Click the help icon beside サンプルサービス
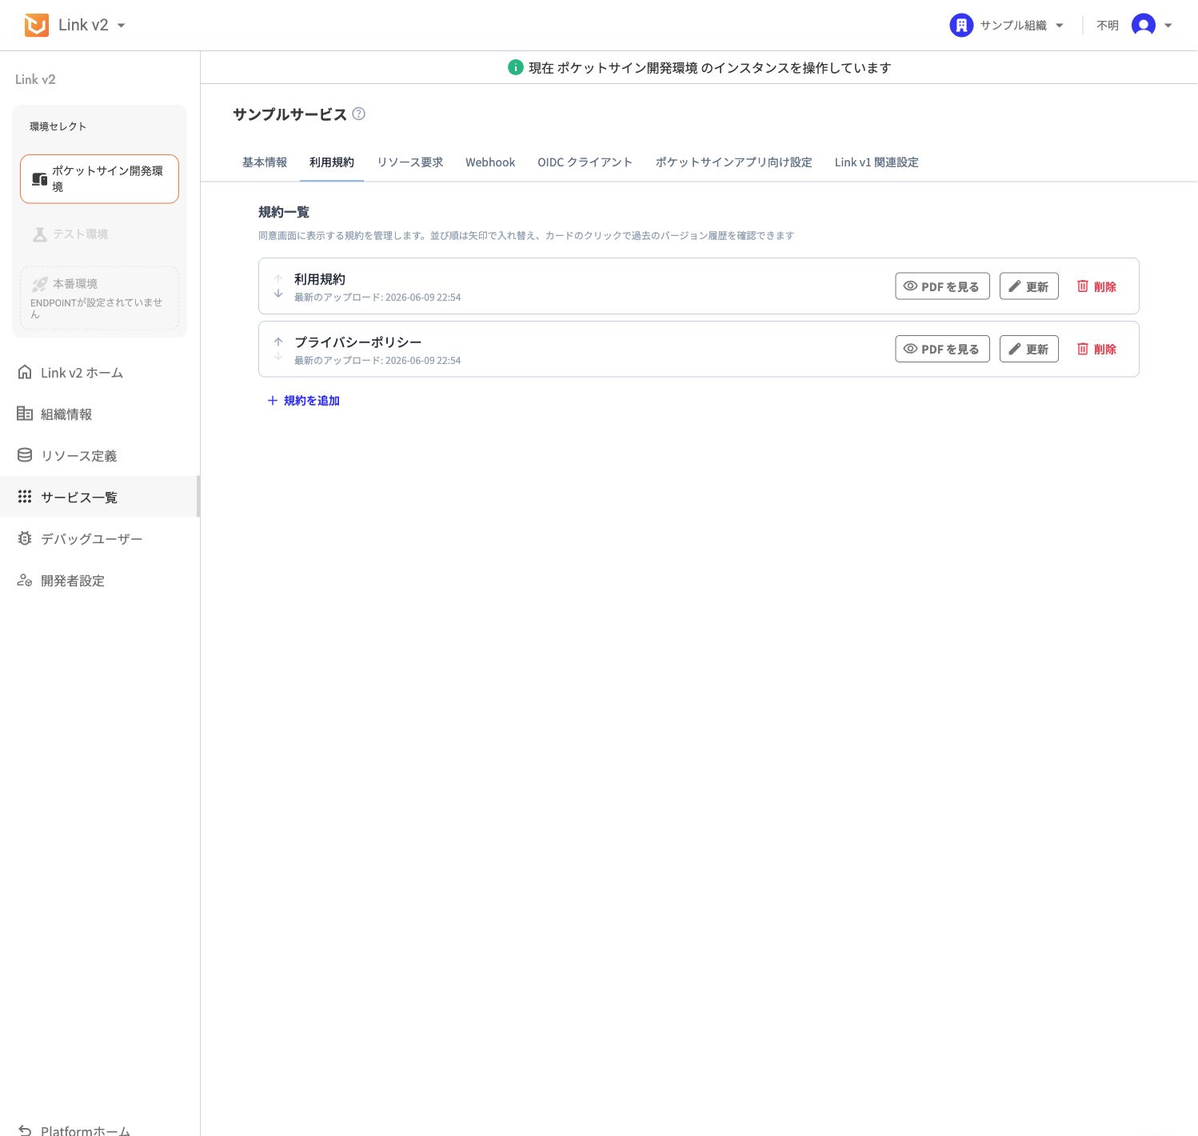This screenshot has width=1198, height=1136. coord(359,114)
